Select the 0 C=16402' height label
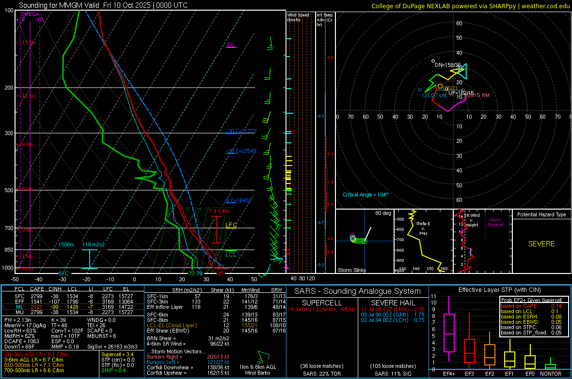 (x=238, y=200)
